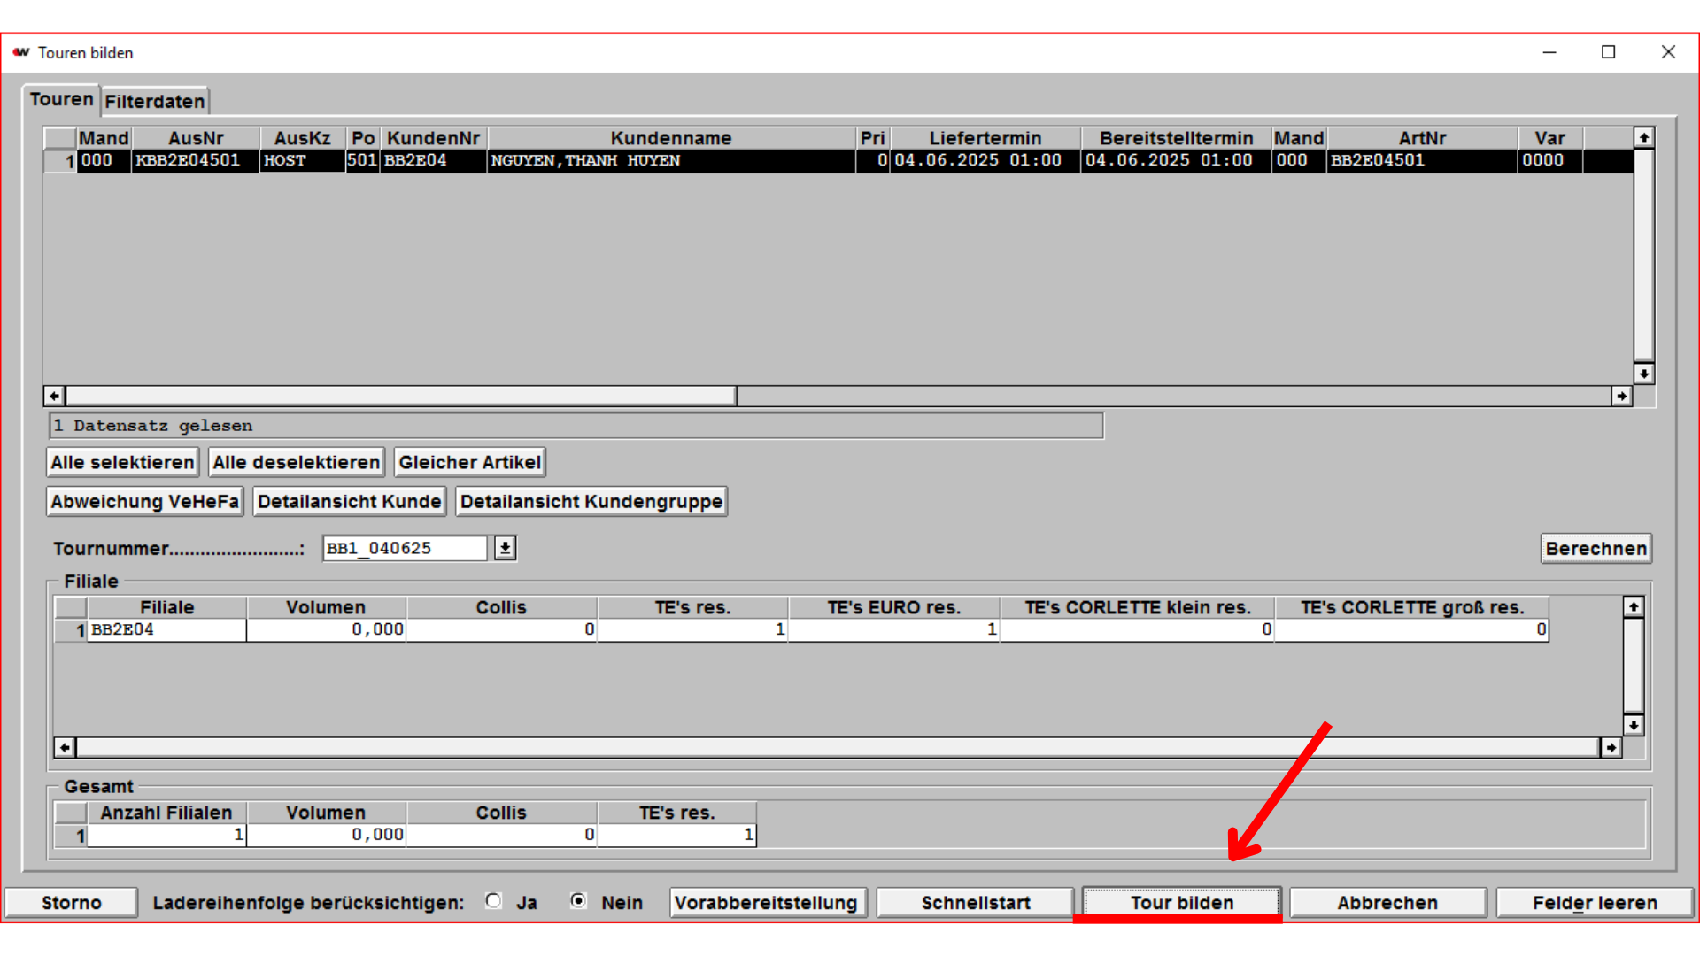The image size is (1700, 956).
Task: Click the Filiale table's scroll down arrow
Action: click(x=1633, y=725)
